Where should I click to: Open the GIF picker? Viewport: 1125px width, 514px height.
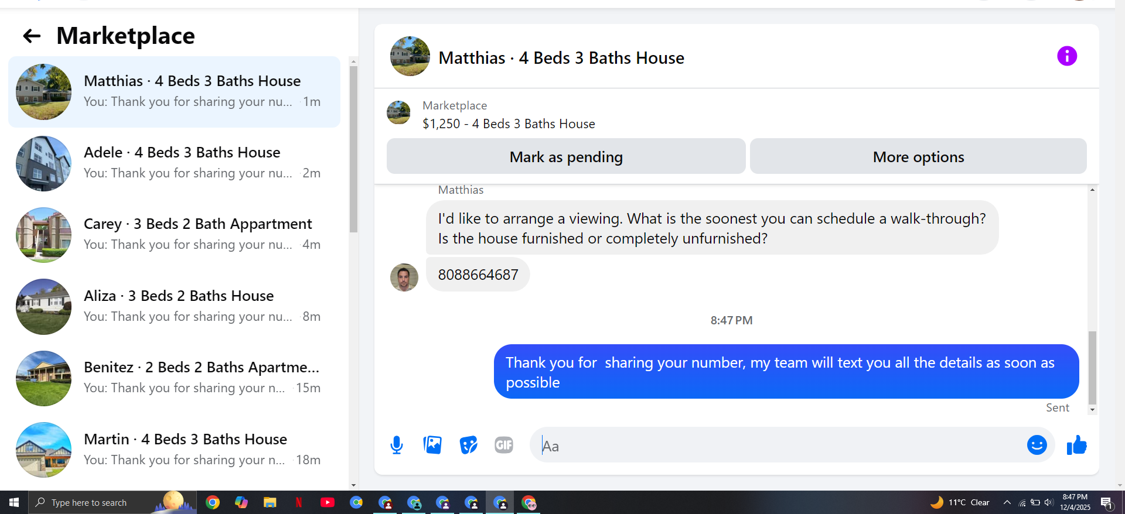click(504, 446)
